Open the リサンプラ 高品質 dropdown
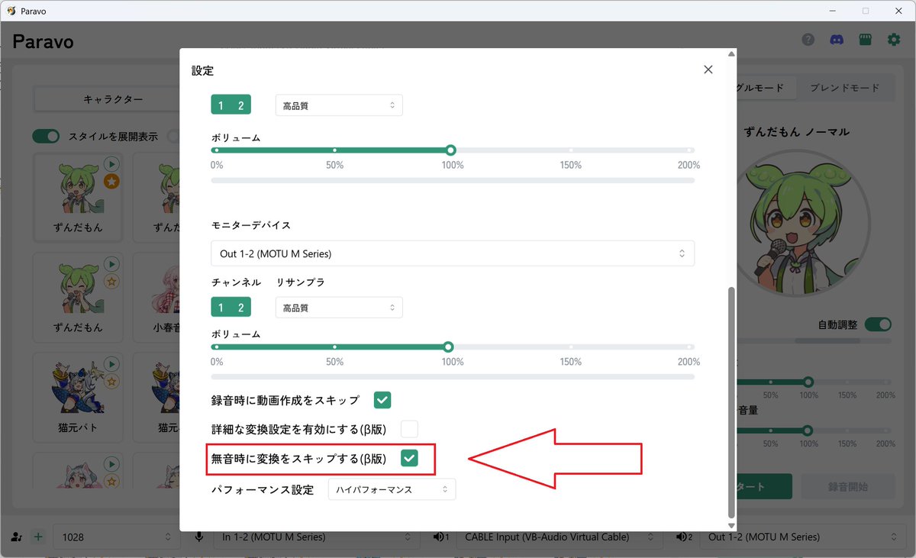The width and height of the screenshot is (916, 558). pyautogui.click(x=339, y=308)
